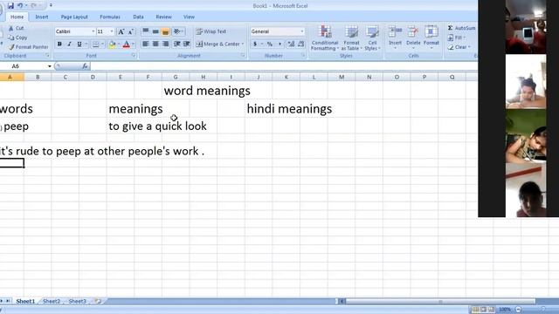Select the Cut command

[x=16, y=28]
